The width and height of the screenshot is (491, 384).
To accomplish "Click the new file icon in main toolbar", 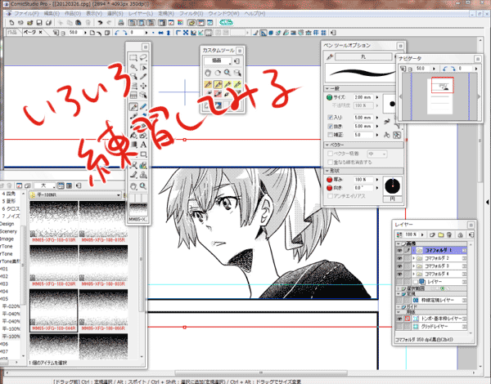I will (11, 23).
